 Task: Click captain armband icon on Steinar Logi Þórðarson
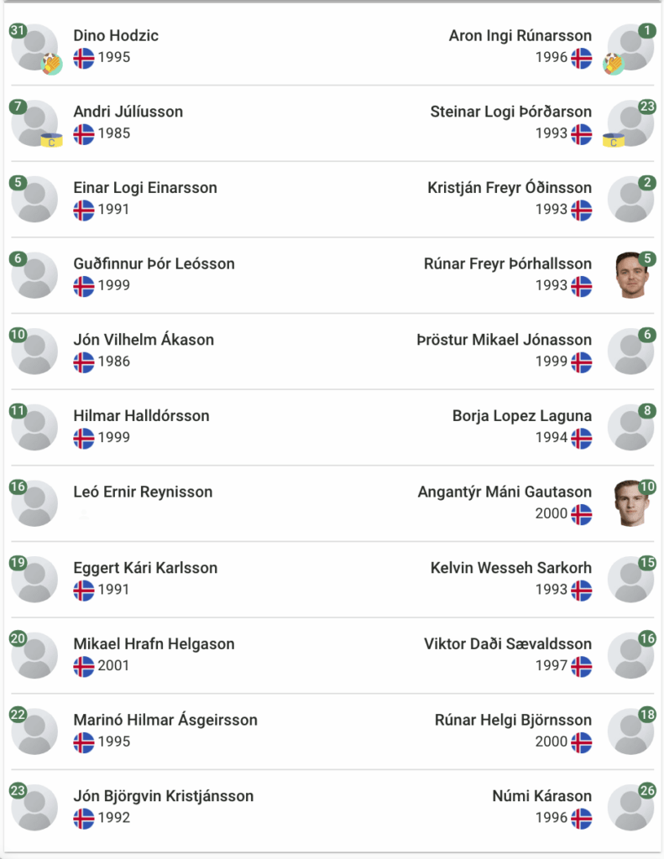614,140
